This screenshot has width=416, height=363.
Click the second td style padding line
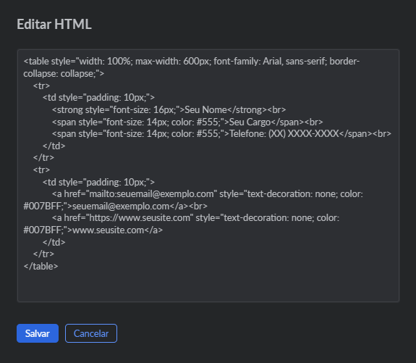(x=98, y=182)
